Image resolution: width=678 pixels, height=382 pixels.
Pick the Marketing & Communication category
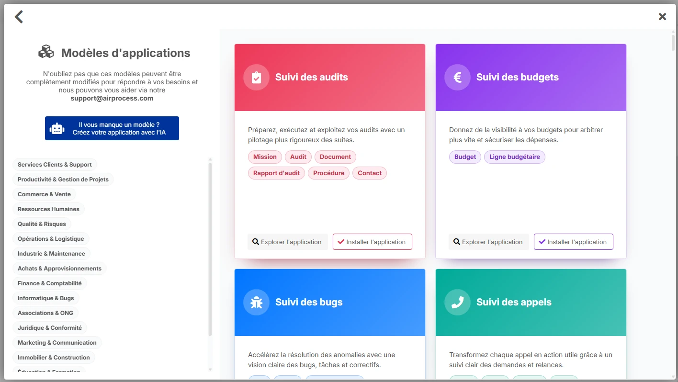coord(57,343)
